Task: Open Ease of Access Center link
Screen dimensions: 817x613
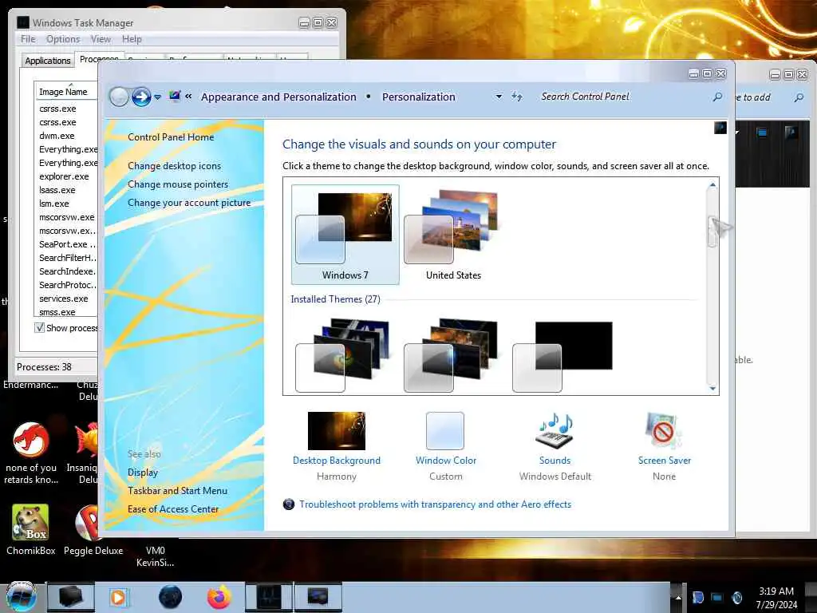Action: [173, 508]
